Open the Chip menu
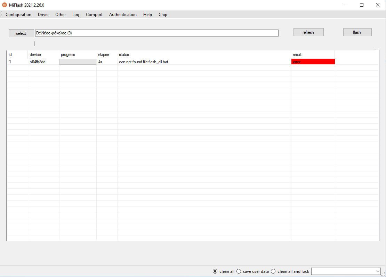The image size is (386, 277). [163, 15]
